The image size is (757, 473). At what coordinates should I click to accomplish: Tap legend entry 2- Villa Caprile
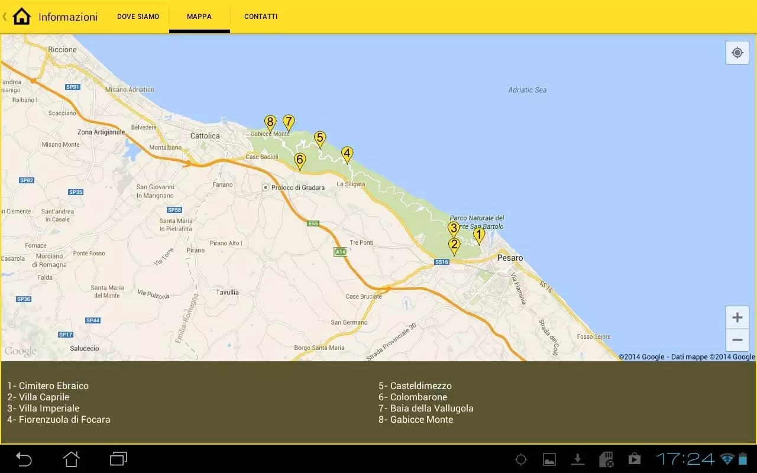pos(38,397)
